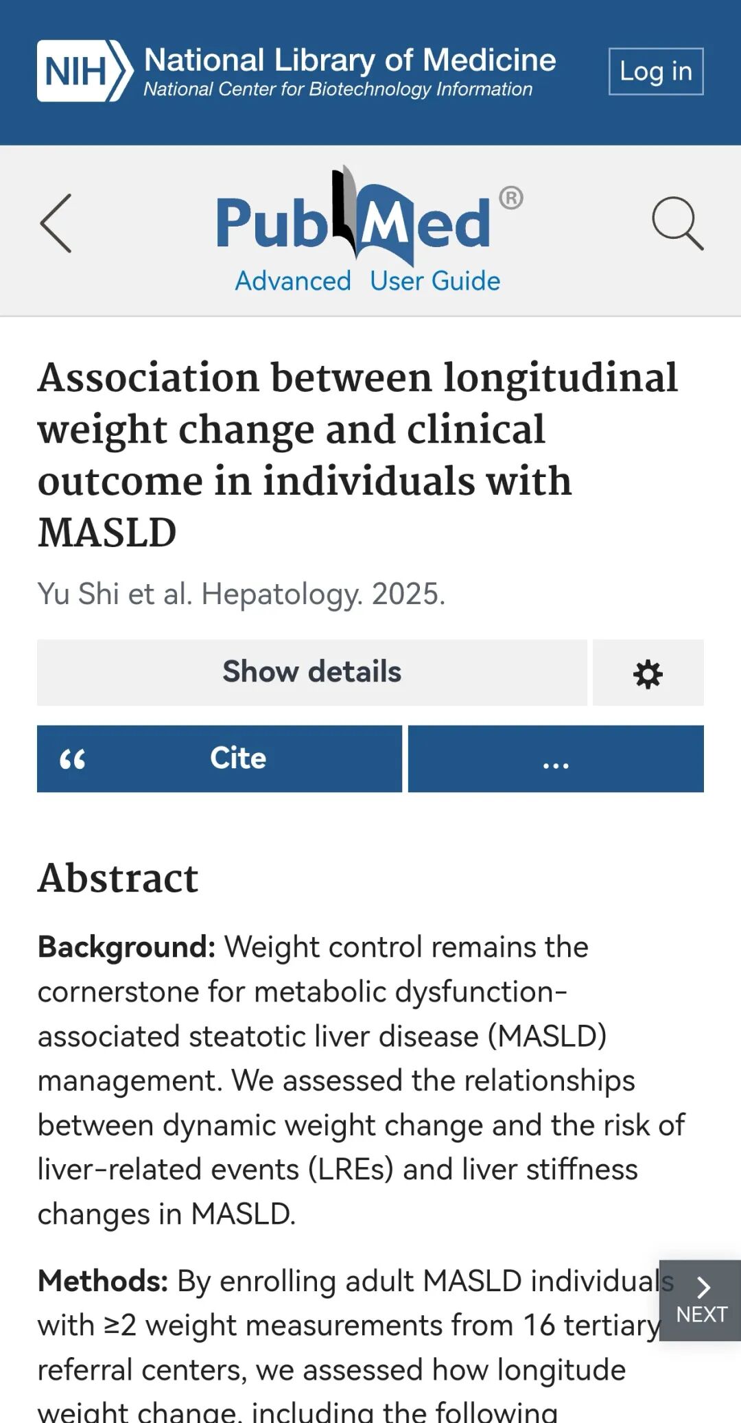Viewport: 741px width, 1423px height.
Task: Open the User Guide link
Action: point(435,281)
